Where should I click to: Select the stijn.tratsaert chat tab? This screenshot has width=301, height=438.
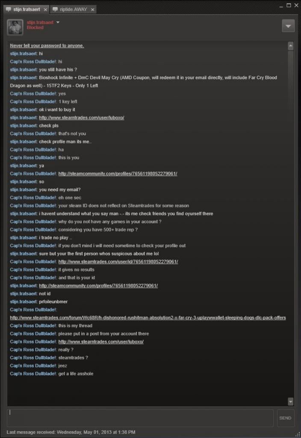(27, 9)
